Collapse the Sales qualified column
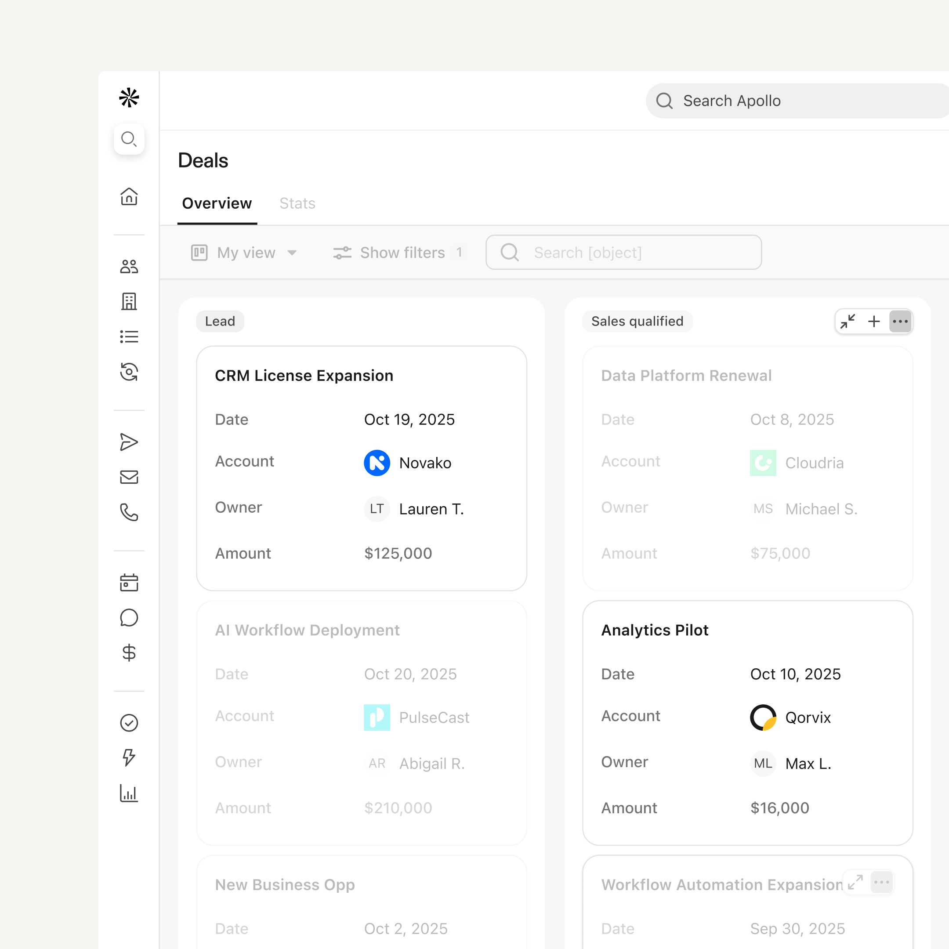Viewport: 949px width, 949px height. (848, 321)
